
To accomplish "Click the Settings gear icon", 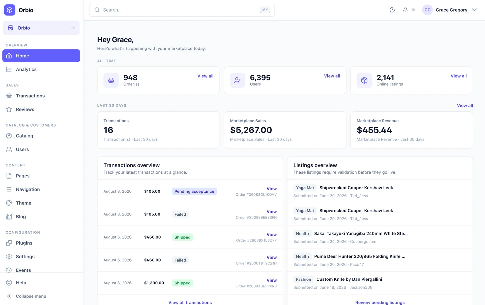I will tap(9, 257).
